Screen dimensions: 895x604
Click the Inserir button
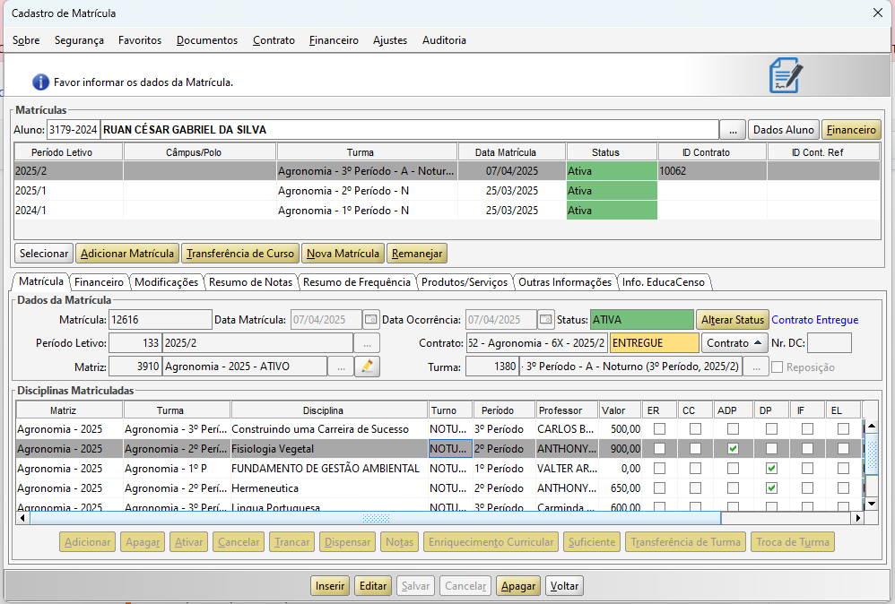pos(330,586)
